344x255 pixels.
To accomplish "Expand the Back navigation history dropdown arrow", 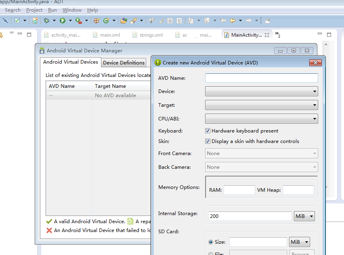I will pos(241,21).
